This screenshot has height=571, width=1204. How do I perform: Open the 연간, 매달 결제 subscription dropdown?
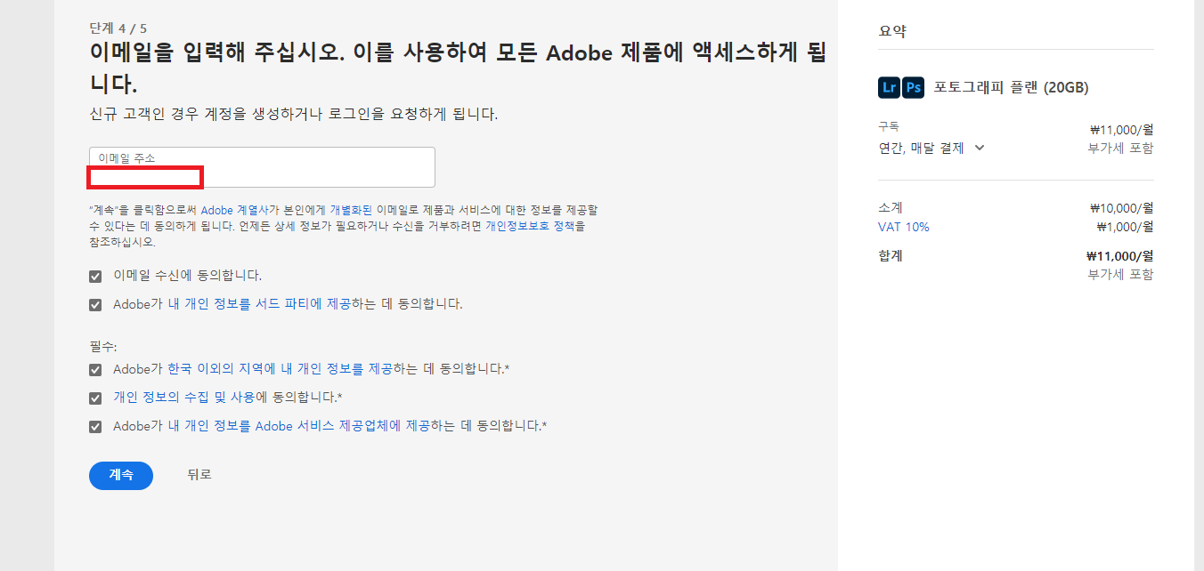[x=931, y=149]
